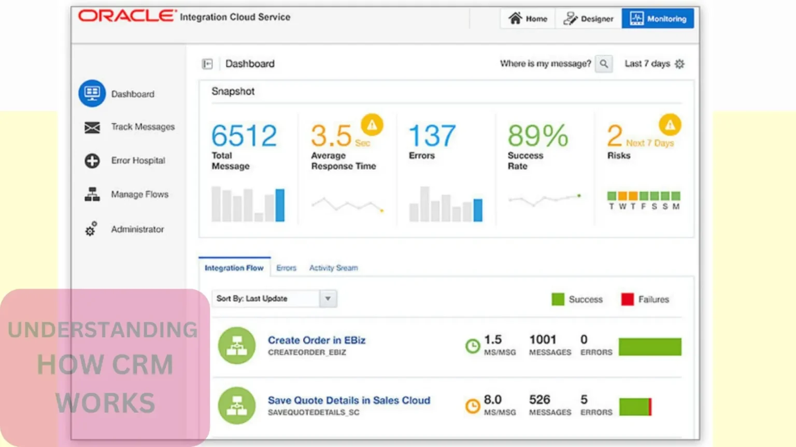Click the 6512 Total Message value
The height and width of the screenshot is (447, 796).
point(244,136)
